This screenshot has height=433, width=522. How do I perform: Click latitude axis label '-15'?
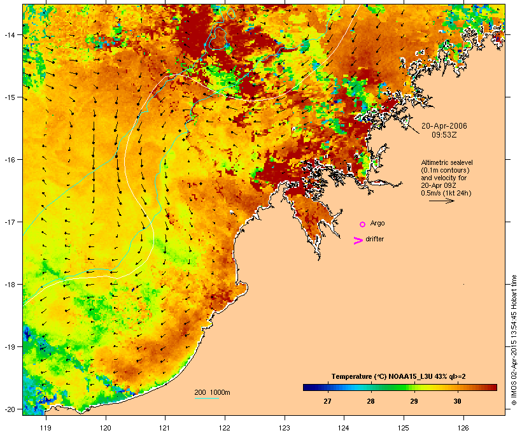tap(9, 97)
